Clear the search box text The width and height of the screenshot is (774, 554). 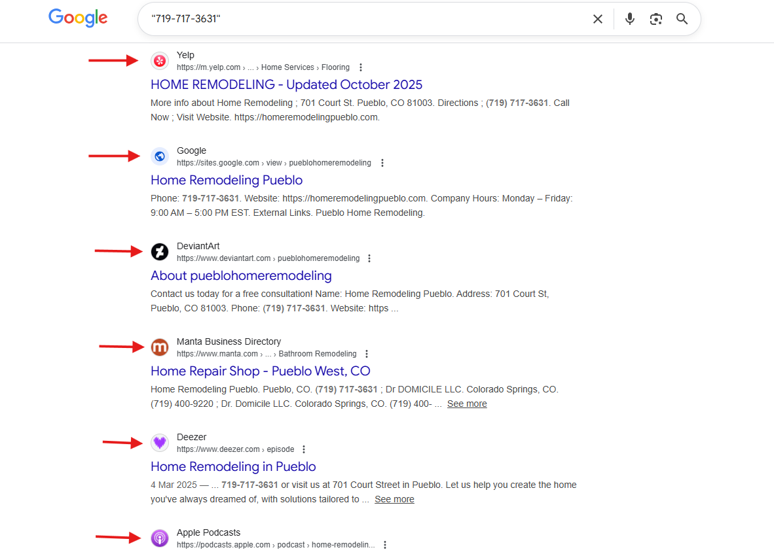pyautogui.click(x=597, y=19)
